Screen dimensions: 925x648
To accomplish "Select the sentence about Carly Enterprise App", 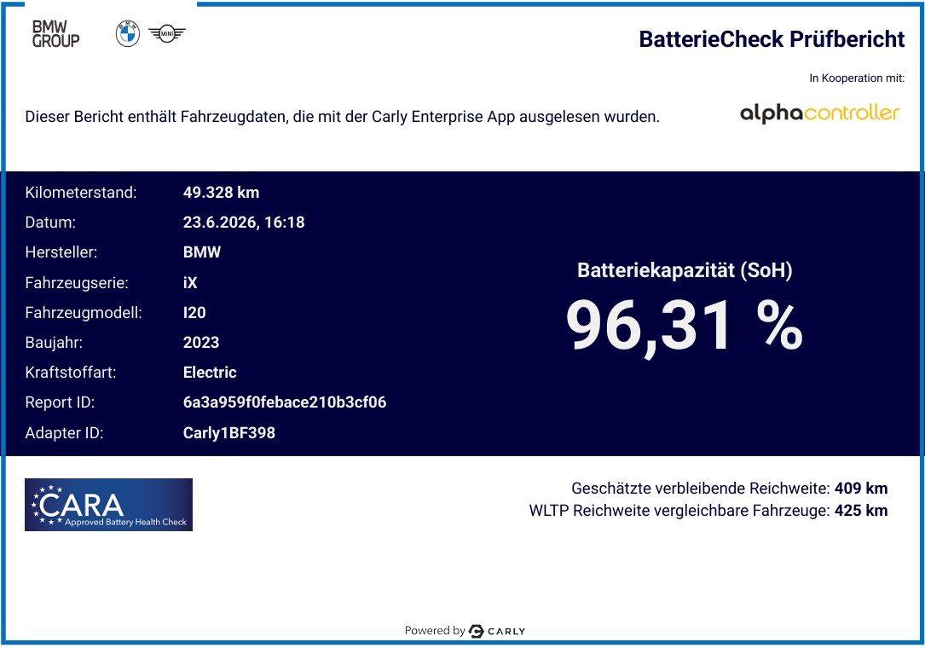I will [x=342, y=117].
